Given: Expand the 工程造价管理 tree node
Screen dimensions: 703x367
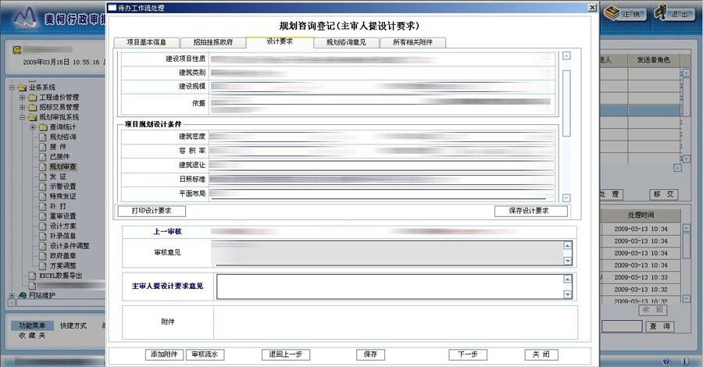Looking at the screenshot, I should coord(22,98).
